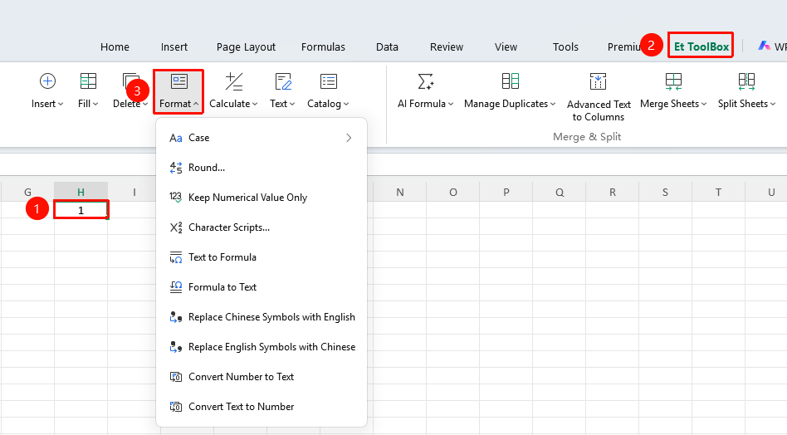The width and height of the screenshot is (787, 435).
Task: Switch to the Home tab
Action: (115, 47)
